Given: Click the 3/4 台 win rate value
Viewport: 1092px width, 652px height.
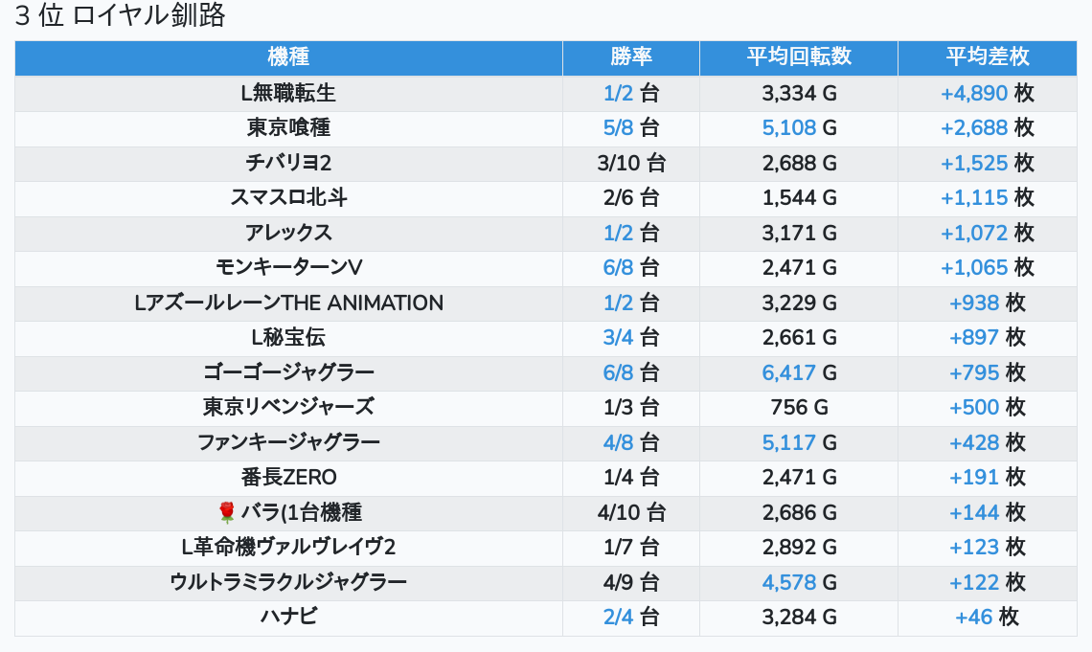Looking at the screenshot, I should [630, 337].
